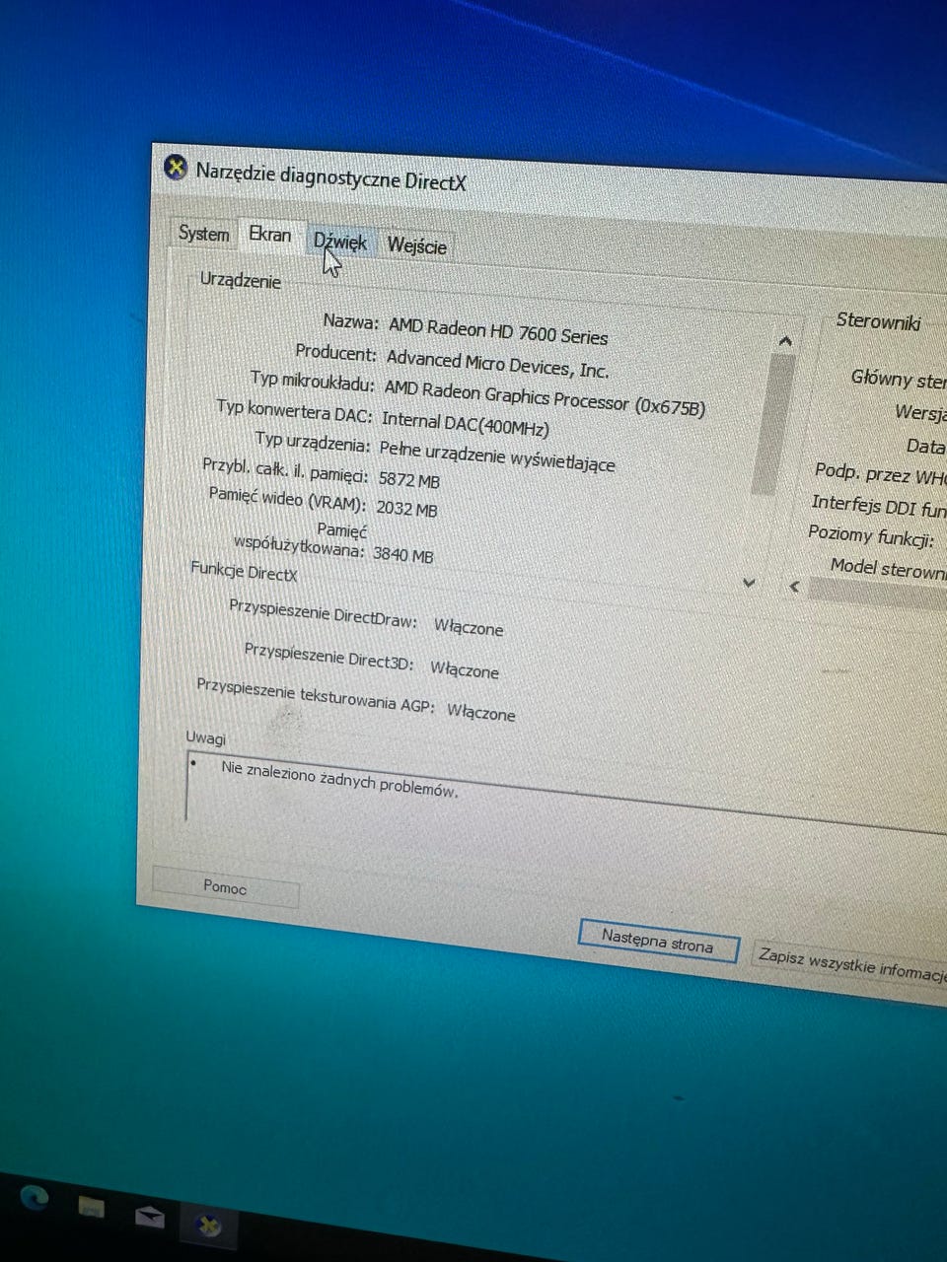Select the Ekran tab
The image size is (947, 1262).
(x=269, y=235)
